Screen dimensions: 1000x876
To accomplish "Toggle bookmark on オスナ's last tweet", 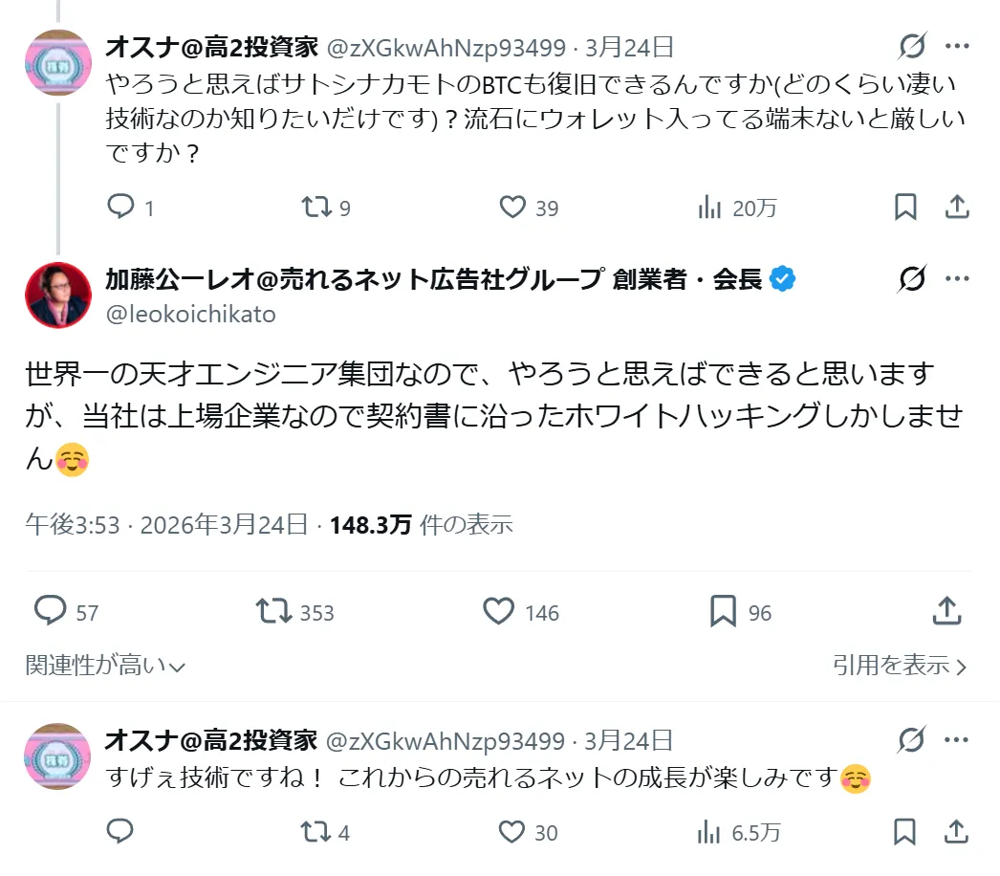I will coord(902,833).
